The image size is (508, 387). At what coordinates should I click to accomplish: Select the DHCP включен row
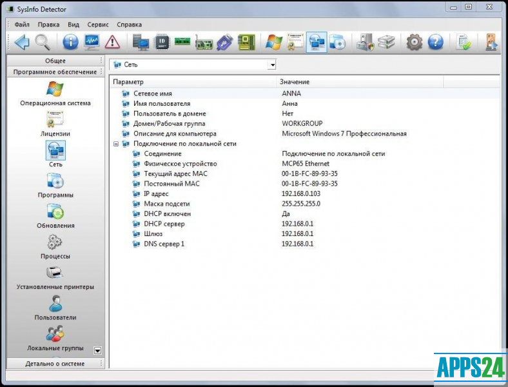click(x=304, y=214)
